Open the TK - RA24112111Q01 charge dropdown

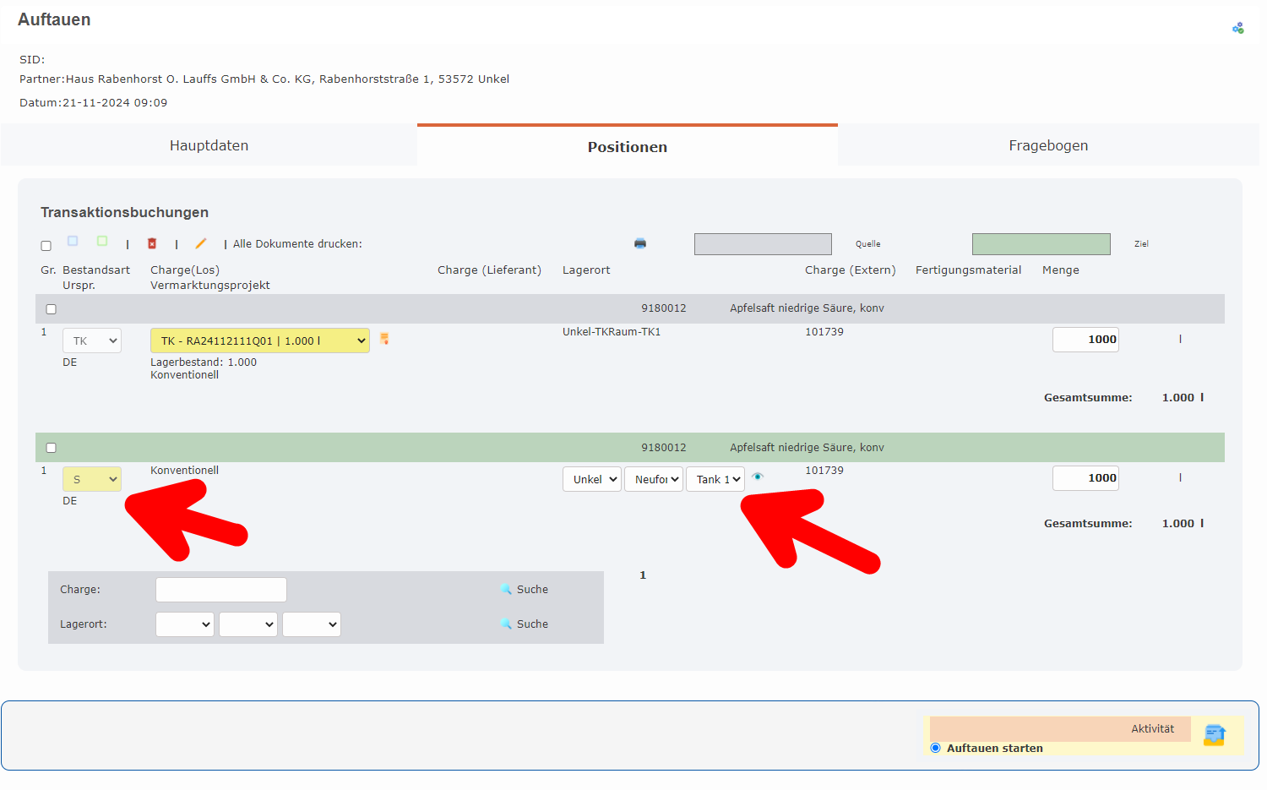(x=259, y=340)
